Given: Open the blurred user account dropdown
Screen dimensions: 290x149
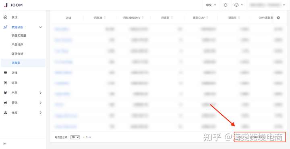Looking at the screenshot, I should (267, 5).
